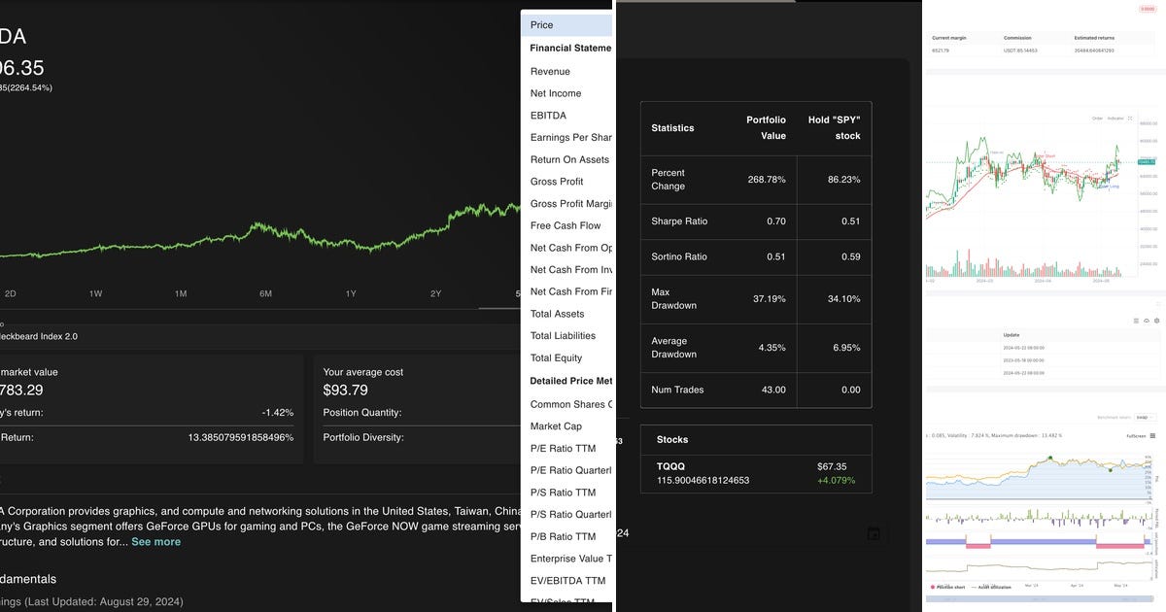
Task: Open the calendar icon beside the date field
Action: 874,533
